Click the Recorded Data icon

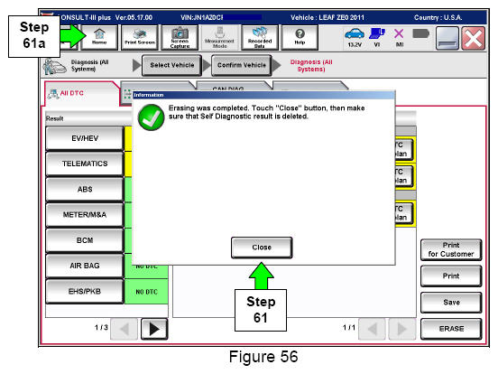(260, 38)
